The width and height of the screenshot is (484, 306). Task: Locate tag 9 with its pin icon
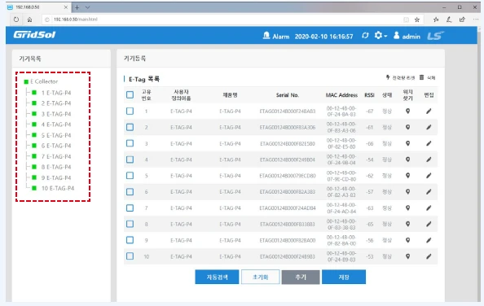(x=407, y=240)
